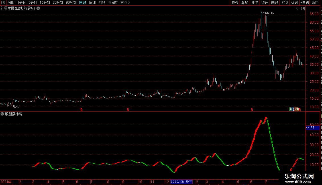The width and height of the screenshot is (322, 185).
Task: Switch to 60分钟 period tab
Action: point(71,3)
